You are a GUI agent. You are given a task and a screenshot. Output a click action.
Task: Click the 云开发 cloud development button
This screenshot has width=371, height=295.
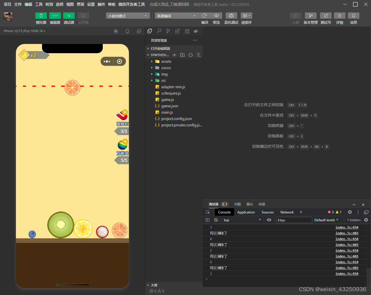(83, 16)
